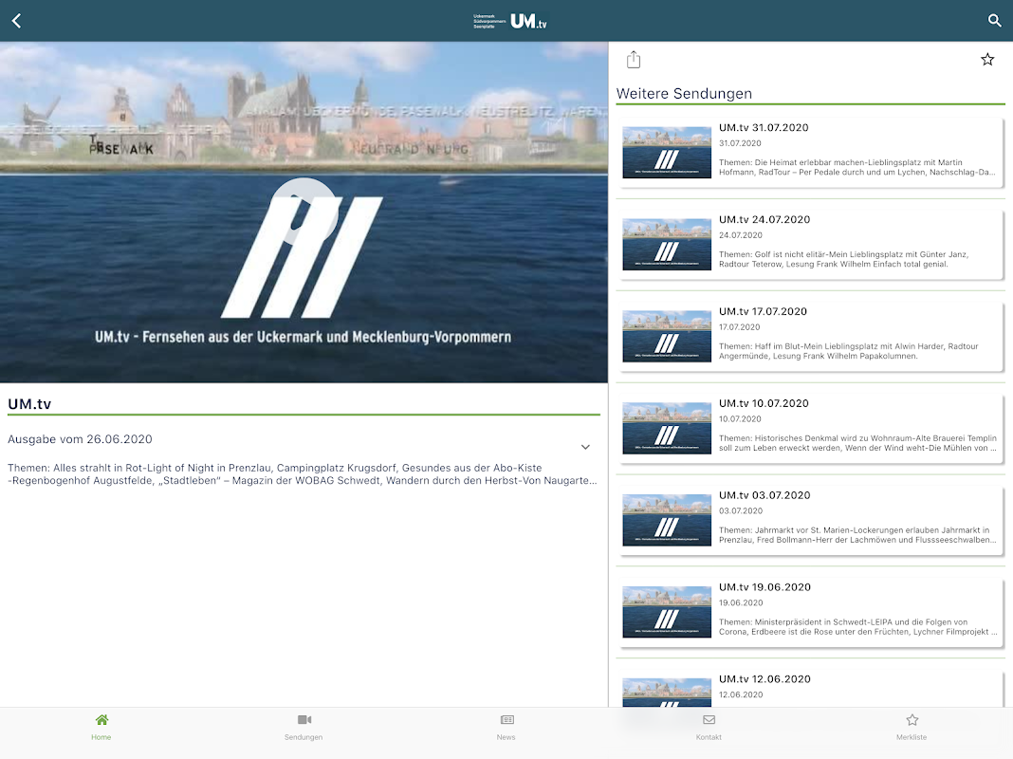
Task: Tap the share icon above Weitere Sendungen
Action: tap(634, 60)
